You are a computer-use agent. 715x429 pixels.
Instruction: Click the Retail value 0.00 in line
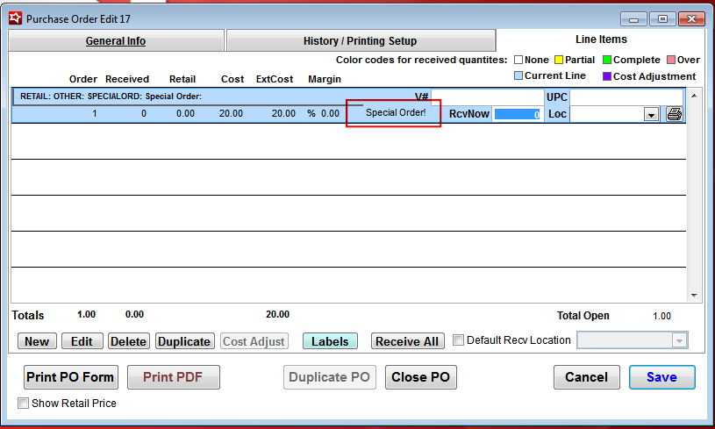click(x=186, y=113)
